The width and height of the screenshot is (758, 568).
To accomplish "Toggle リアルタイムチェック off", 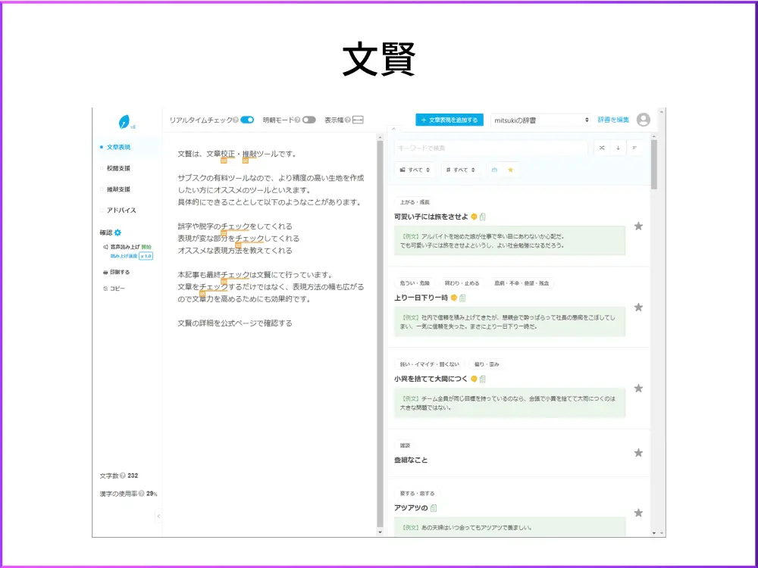I will point(246,120).
